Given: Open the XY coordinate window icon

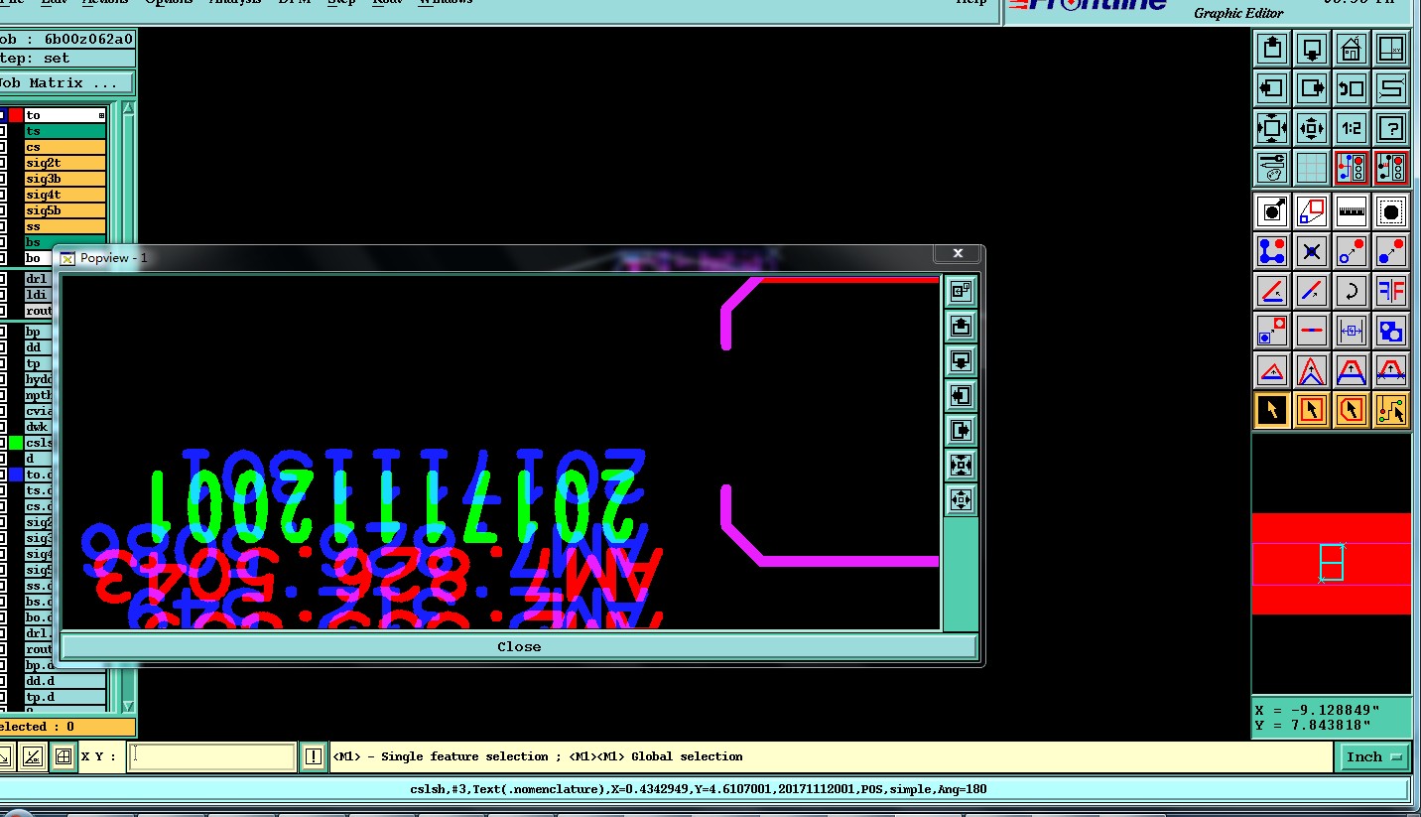Looking at the screenshot, I should click(x=1391, y=49).
